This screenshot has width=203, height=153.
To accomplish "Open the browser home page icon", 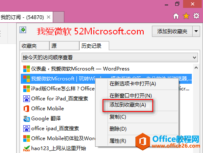I will click(176, 16).
